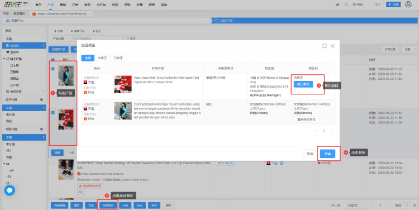This screenshot has height=210, width=419.
Task: Open the 产品 top menu
Action: click(x=50, y=4)
